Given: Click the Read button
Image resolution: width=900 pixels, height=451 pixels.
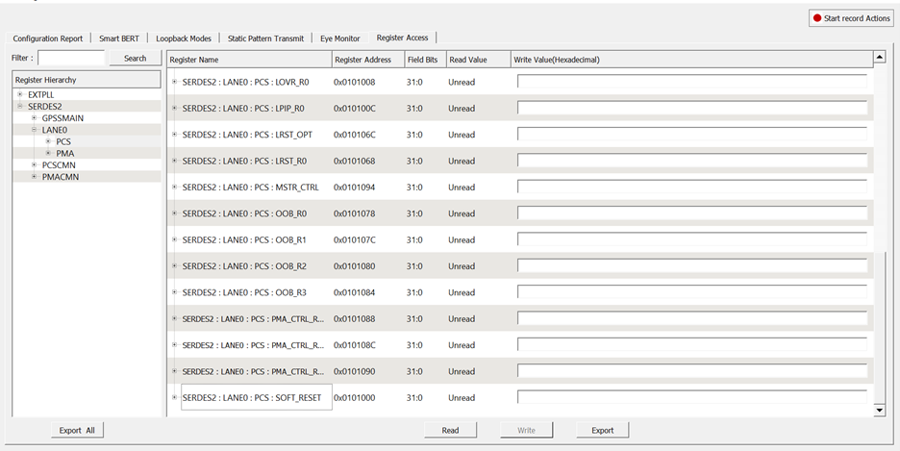Looking at the screenshot, I should pos(450,430).
